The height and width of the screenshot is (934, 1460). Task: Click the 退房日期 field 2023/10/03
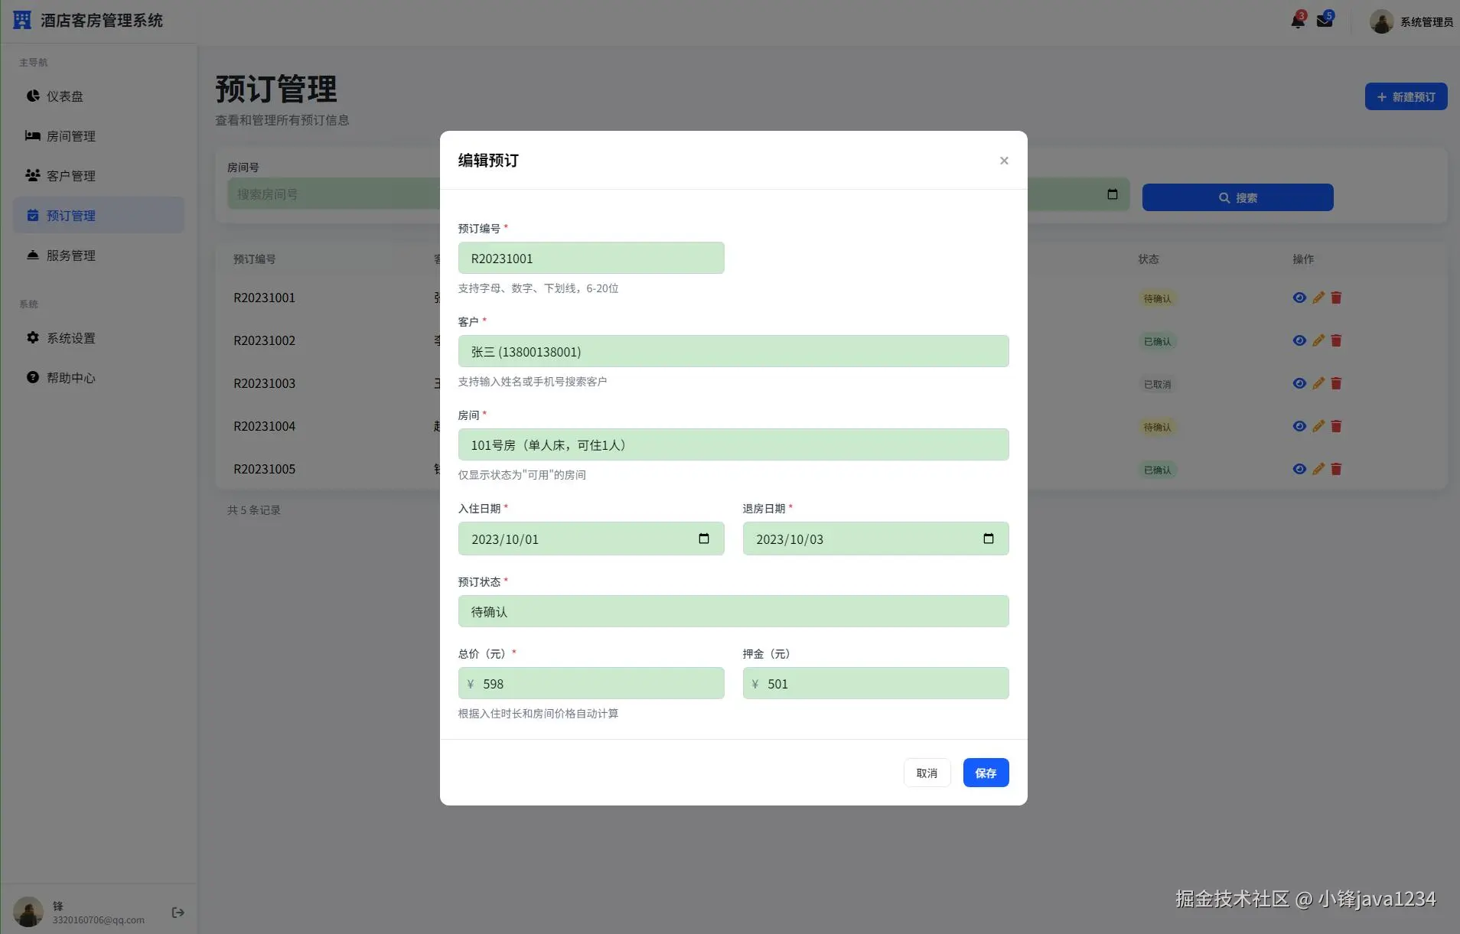point(875,539)
